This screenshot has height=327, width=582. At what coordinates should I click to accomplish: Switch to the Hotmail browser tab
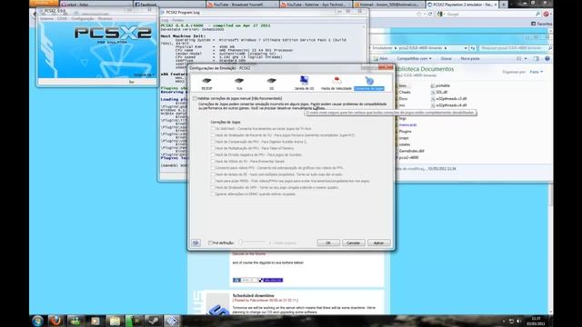(x=388, y=5)
